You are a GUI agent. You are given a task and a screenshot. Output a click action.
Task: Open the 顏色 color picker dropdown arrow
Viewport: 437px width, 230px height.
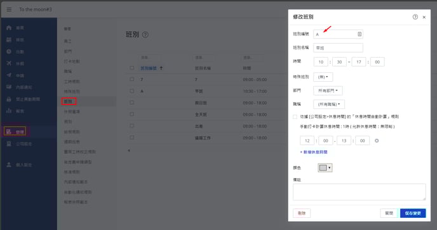(x=330, y=168)
